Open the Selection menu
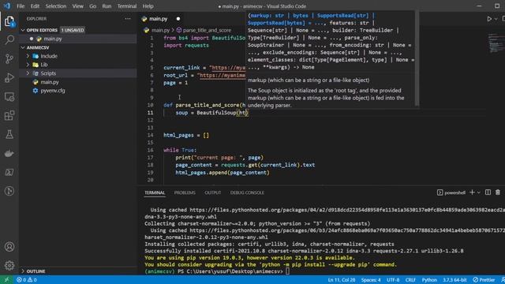The height and width of the screenshot is (284, 505). [x=56, y=6]
